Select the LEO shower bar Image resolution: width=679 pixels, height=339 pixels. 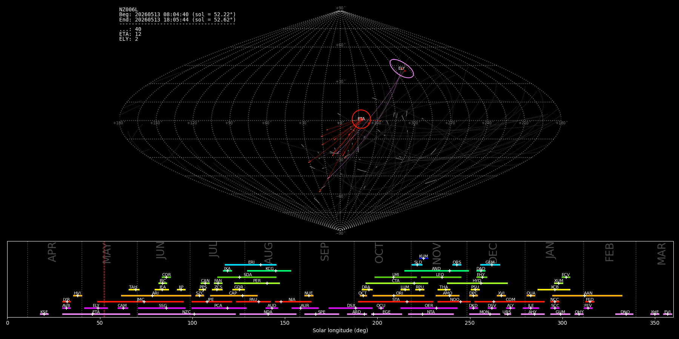point(441,277)
